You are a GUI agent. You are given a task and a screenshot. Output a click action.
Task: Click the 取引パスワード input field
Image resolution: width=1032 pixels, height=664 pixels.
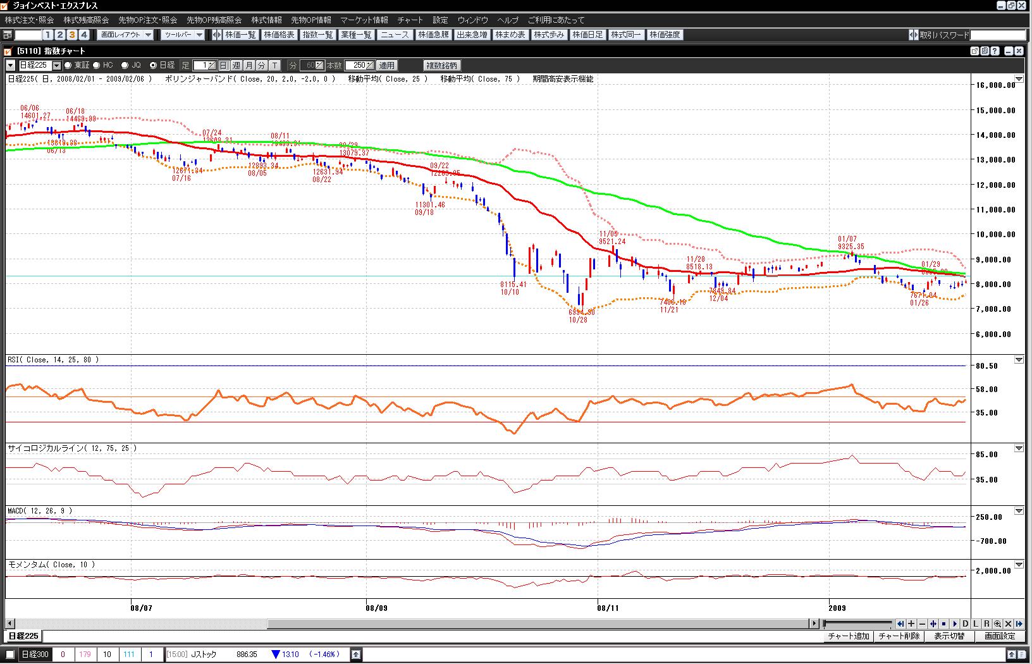click(997, 35)
